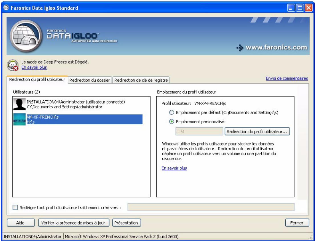Viewport: 315px width, 241px height.
Task: Open www.faronics.com link in banner
Action: 272,48
